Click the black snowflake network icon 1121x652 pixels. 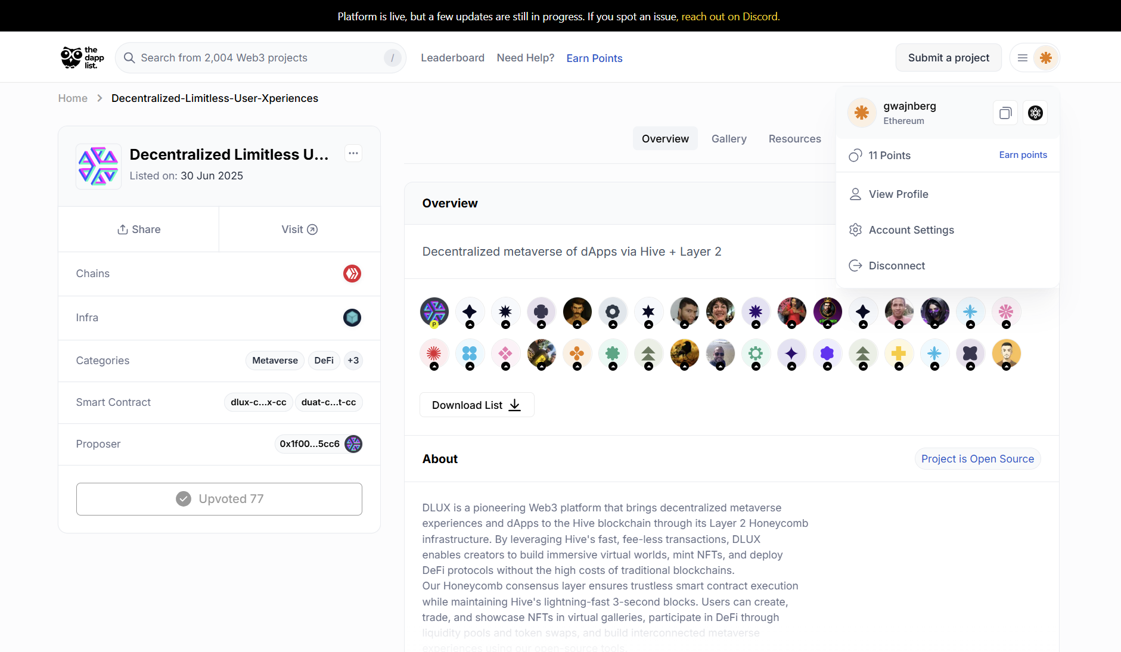coord(1035,113)
